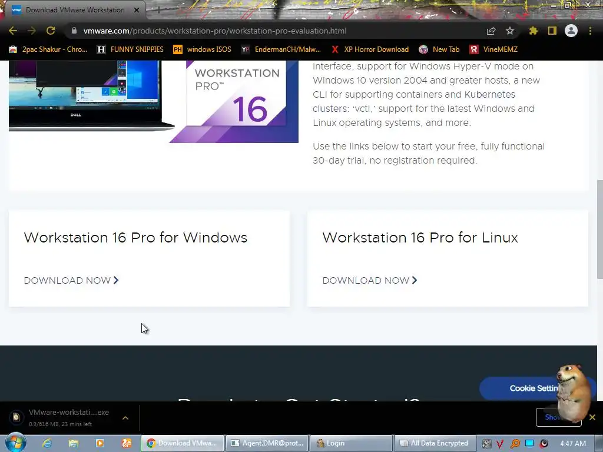Click DOWNLOAD NOW for Windows

(x=71, y=280)
